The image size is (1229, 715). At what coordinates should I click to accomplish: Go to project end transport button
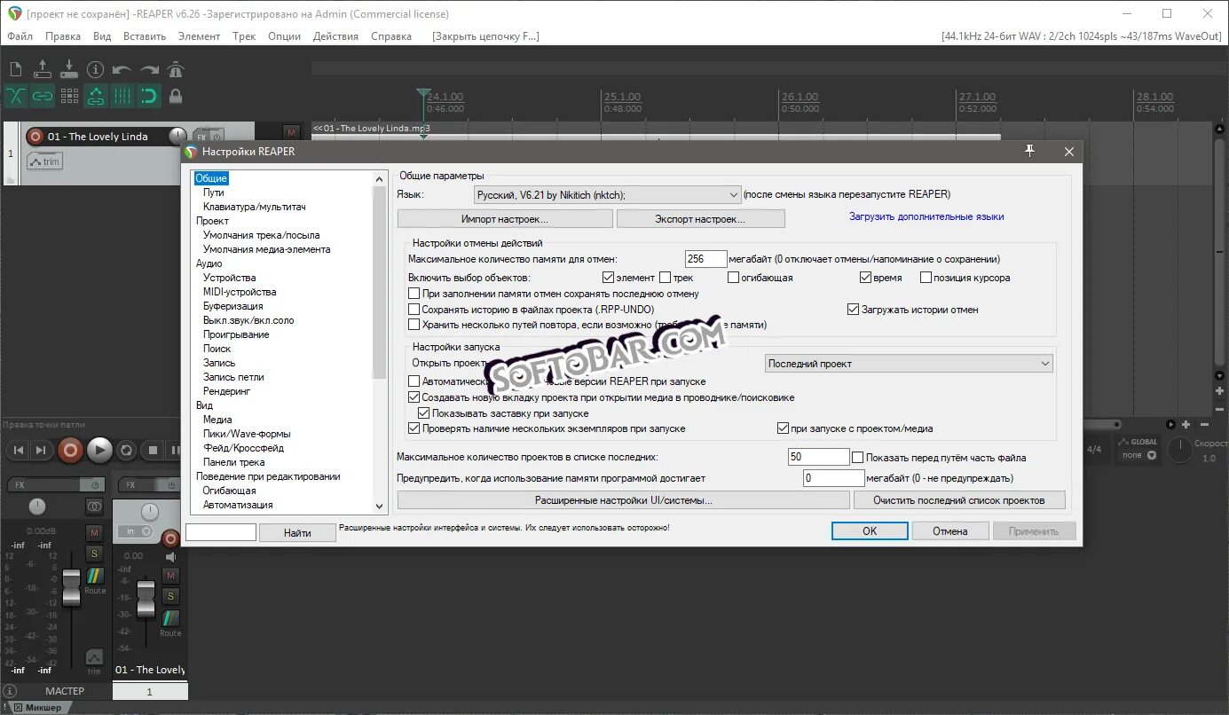click(41, 451)
